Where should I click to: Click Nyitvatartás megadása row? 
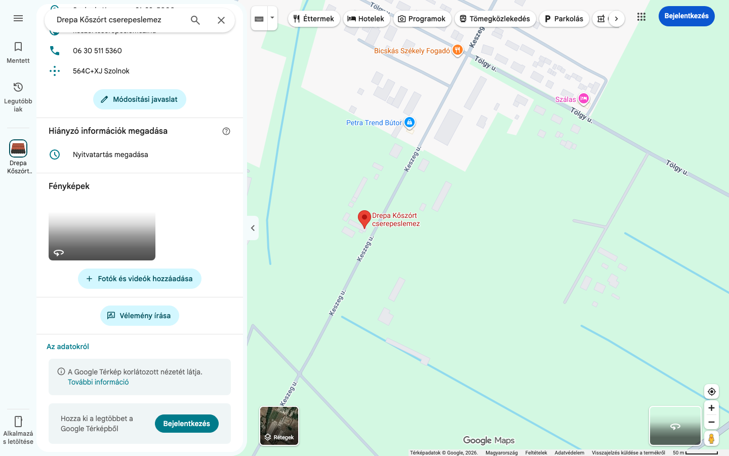(x=140, y=155)
